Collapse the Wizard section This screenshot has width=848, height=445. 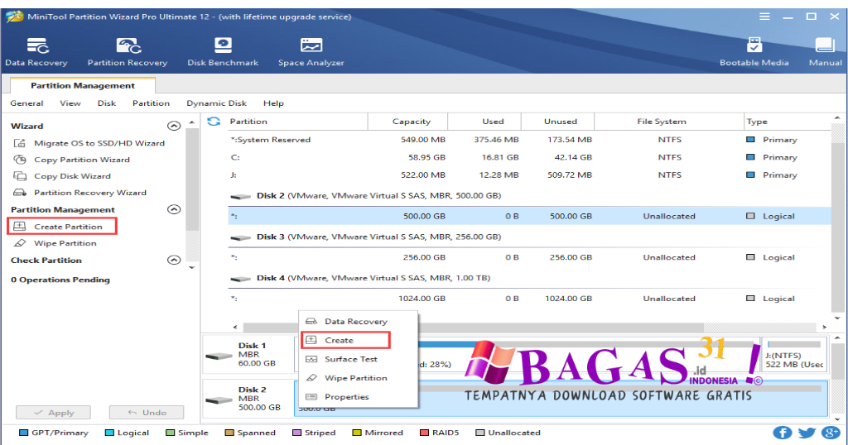click(x=174, y=126)
